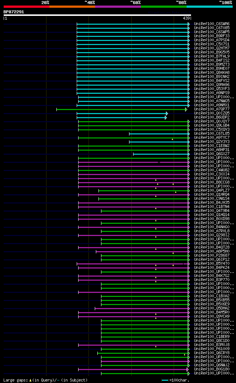Click on label UniRef100_B9G505
The image size is (236, 383).
click(212, 52)
